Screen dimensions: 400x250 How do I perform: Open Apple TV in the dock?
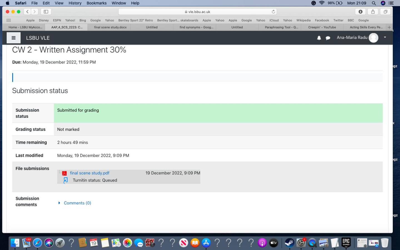point(274,243)
